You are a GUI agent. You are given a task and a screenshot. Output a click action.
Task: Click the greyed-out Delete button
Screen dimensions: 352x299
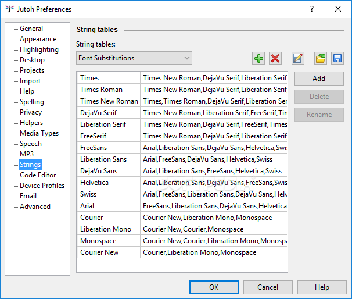pos(319,97)
